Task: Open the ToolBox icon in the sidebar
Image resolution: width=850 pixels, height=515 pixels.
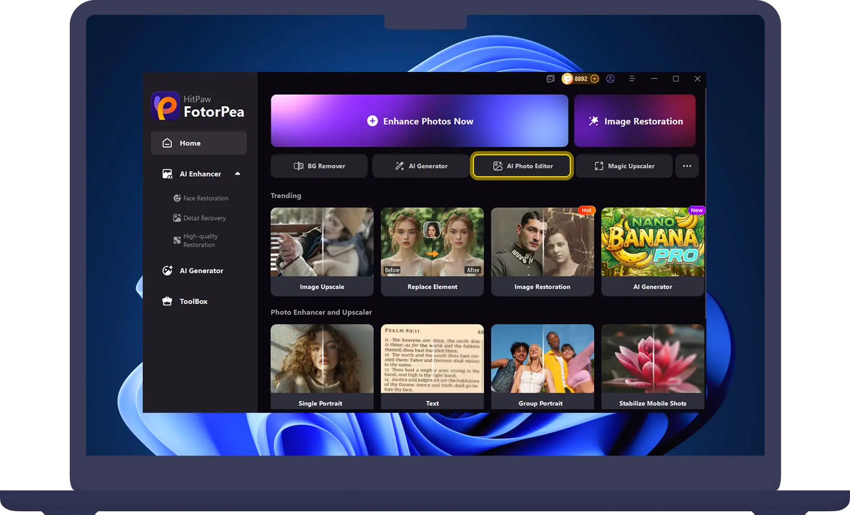Action: click(167, 301)
